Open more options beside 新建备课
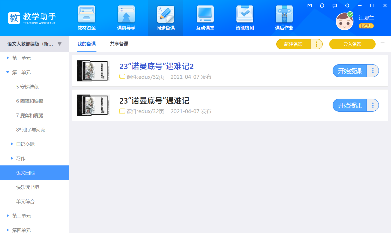This screenshot has width=391, height=233. coord(316,44)
